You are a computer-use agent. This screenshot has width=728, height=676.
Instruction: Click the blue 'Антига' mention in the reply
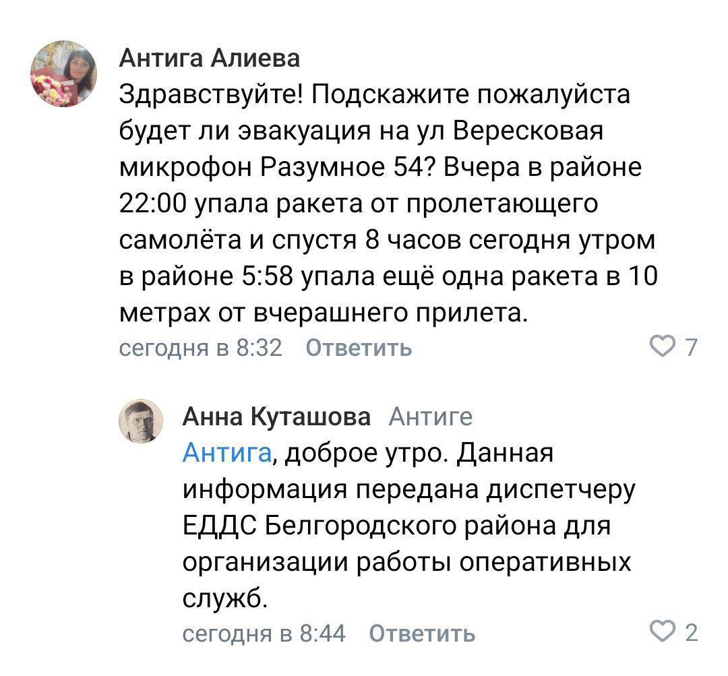(227, 453)
